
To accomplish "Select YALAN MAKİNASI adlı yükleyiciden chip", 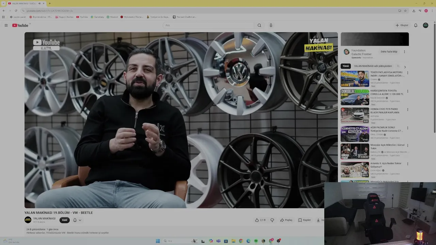I will pos(373,66).
